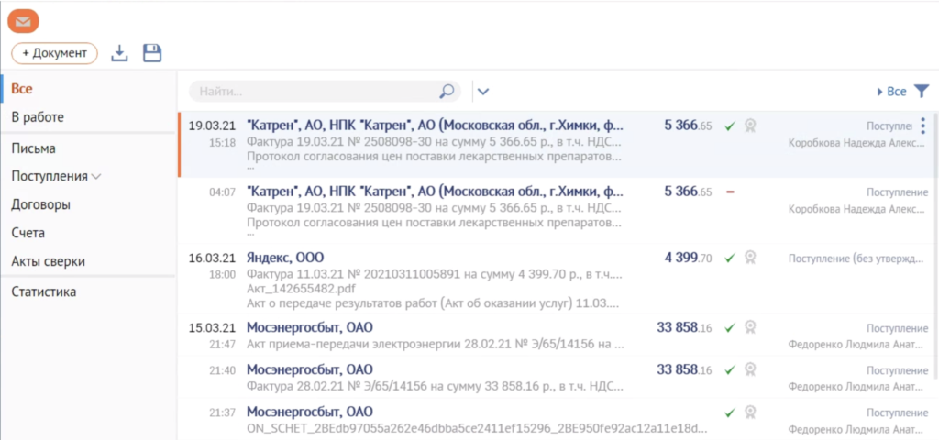Click red minus status on second Катрен row
Screen dimensions: 939x440
pyautogui.click(x=730, y=192)
